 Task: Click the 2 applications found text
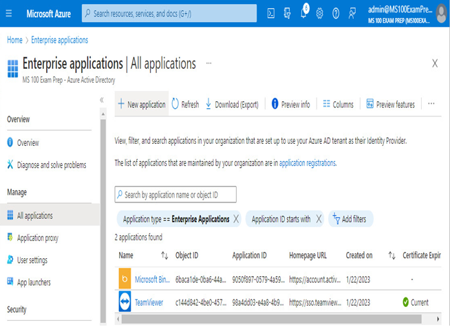138,237
